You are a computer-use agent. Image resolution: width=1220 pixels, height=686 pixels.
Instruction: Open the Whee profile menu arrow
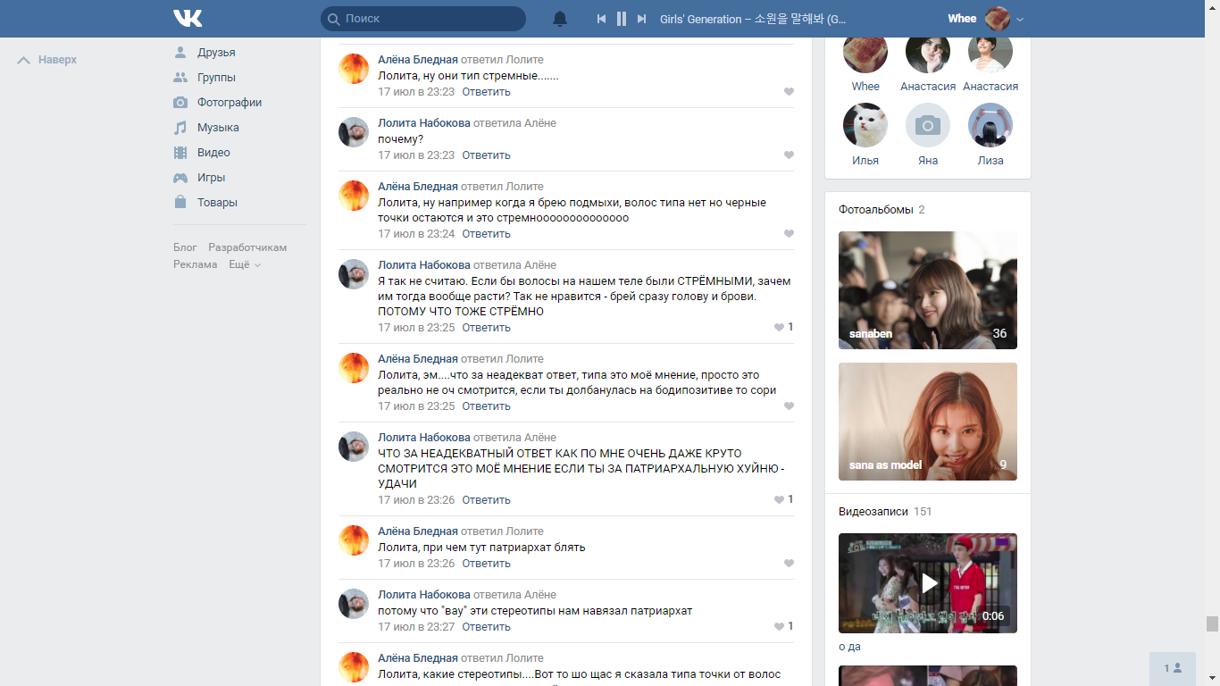click(1020, 19)
